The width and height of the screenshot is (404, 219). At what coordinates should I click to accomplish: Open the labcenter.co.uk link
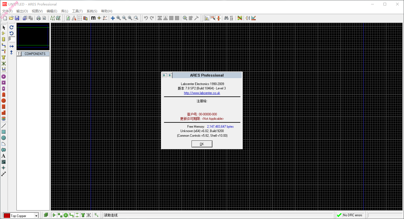click(x=202, y=93)
